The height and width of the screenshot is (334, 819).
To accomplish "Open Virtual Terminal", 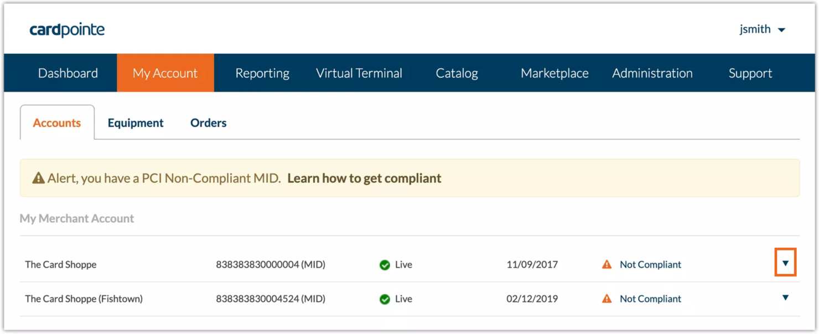I will tap(359, 73).
